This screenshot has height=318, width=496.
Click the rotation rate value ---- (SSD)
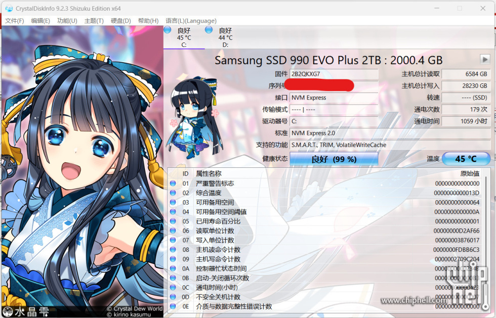click(466, 98)
